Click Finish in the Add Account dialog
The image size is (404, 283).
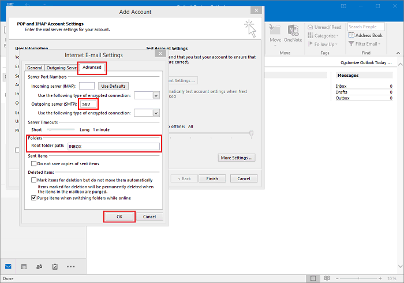coord(212,178)
